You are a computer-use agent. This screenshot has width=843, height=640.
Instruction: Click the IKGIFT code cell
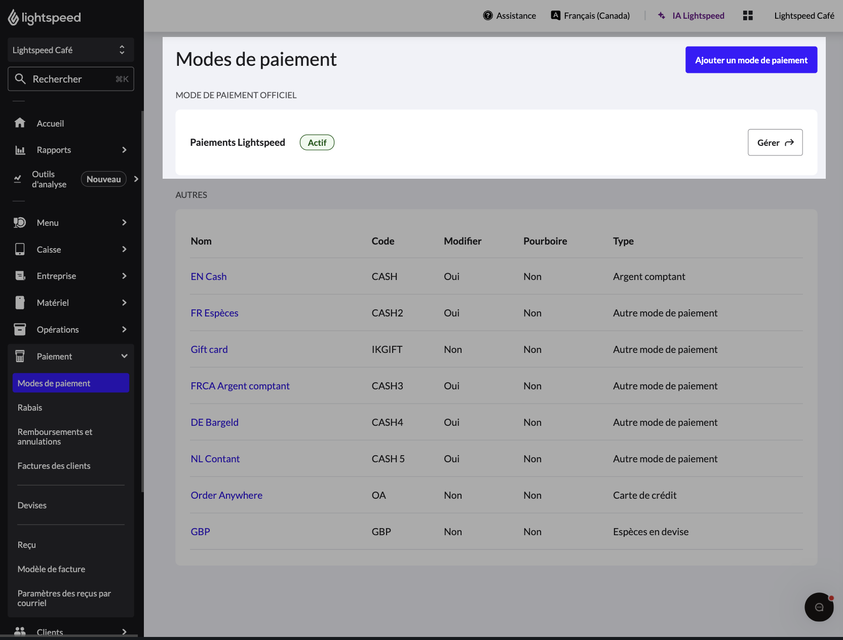pyautogui.click(x=387, y=349)
